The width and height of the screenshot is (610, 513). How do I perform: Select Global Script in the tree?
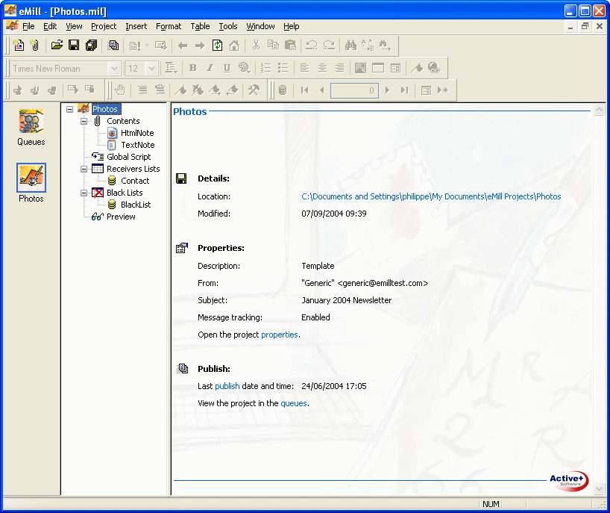[128, 157]
